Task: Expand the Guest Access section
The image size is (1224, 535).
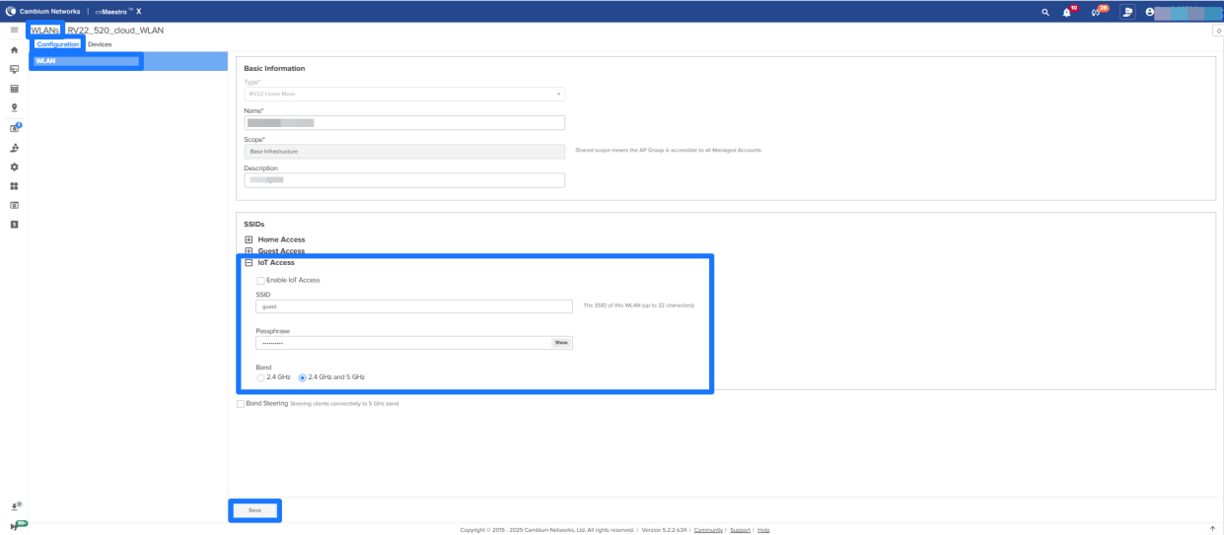Action: (249, 251)
